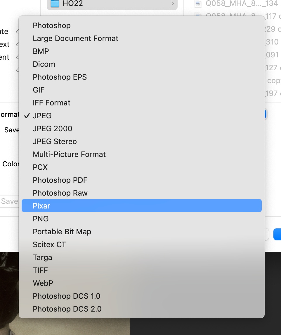281x335 pixels.
Task: Select JPEG Stereo format
Action: (141, 141)
